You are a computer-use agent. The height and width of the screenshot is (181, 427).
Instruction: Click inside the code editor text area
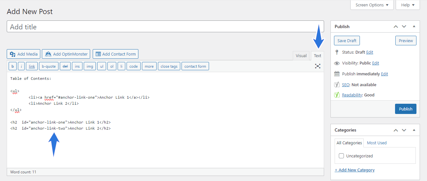click(165, 120)
